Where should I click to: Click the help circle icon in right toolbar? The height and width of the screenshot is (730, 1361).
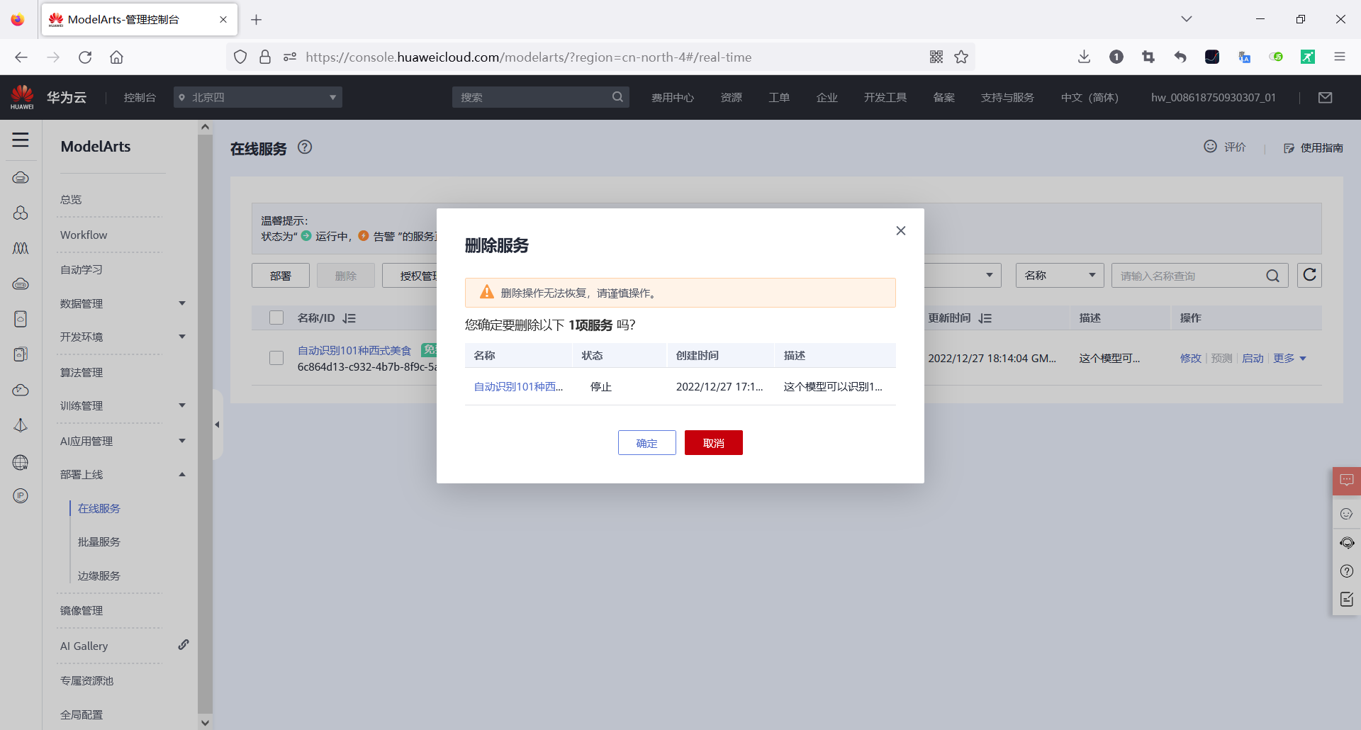point(1347,571)
